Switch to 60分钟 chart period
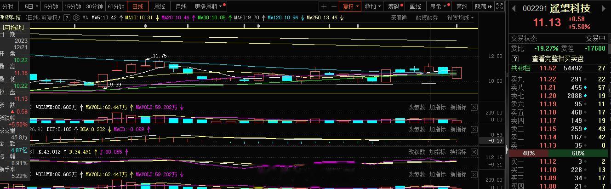 [116, 6]
